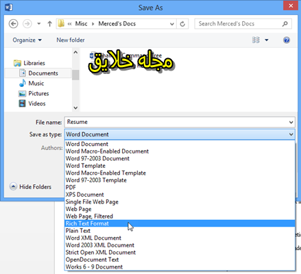Refresh the Merced's Docs folder

[182, 24]
